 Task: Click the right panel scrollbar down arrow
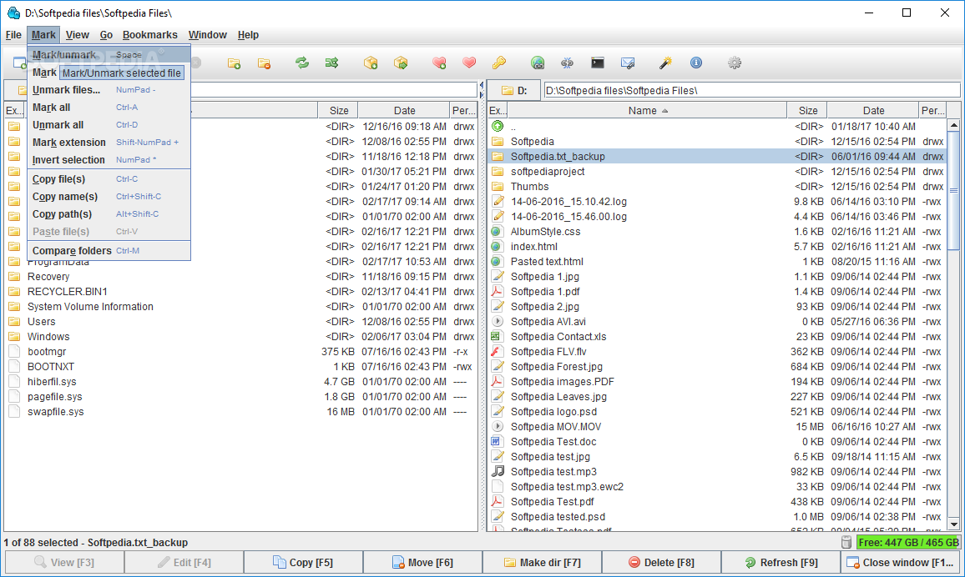pos(953,524)
